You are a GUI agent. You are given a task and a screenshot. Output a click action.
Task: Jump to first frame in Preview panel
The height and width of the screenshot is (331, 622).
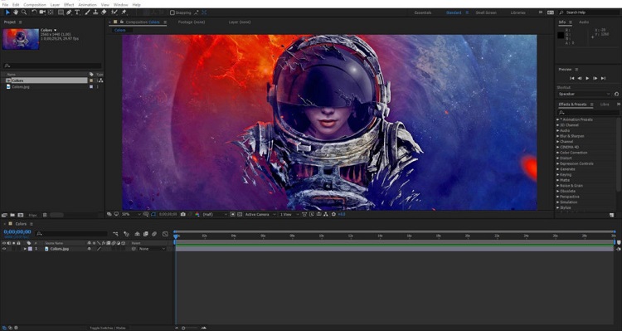(572, 79)
